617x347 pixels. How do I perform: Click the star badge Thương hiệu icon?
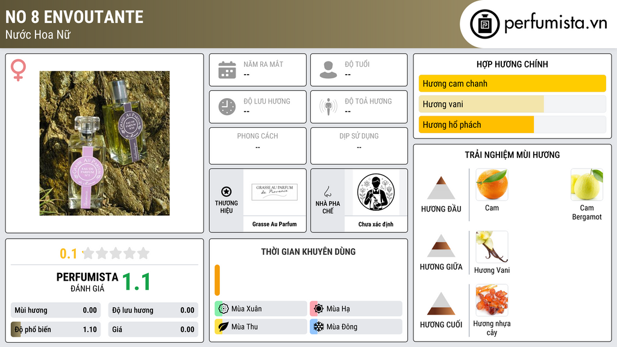click(227, 192)
